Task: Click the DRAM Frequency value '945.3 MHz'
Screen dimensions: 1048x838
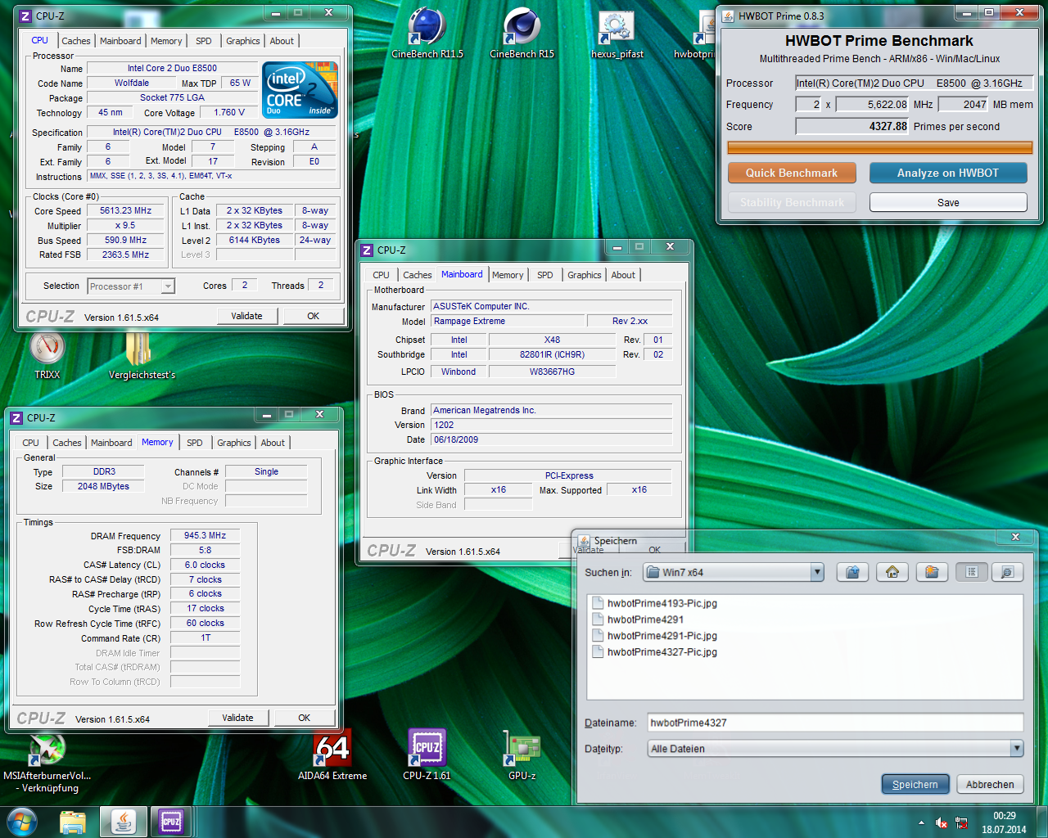Action: click(x=205, y=535)
